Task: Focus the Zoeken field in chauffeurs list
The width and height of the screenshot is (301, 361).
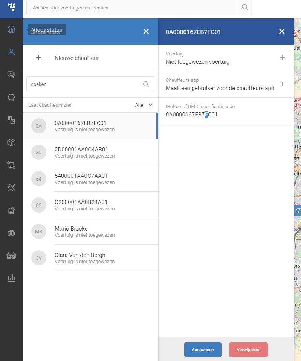Action: click(x=90, y=84)
